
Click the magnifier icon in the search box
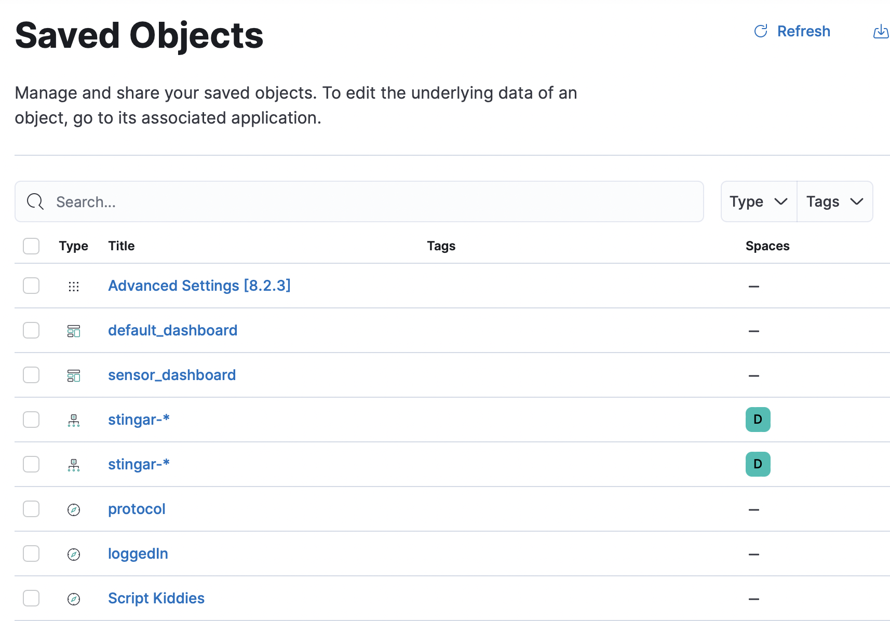click(35, 201)
